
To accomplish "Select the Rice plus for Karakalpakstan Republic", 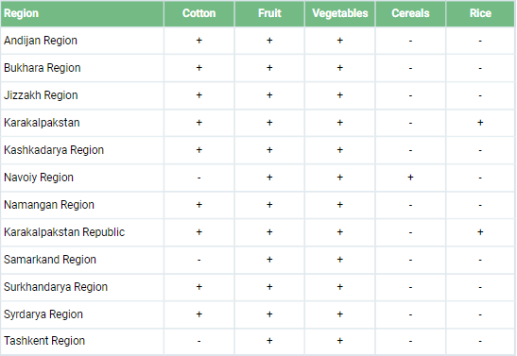I will [480, 232].
